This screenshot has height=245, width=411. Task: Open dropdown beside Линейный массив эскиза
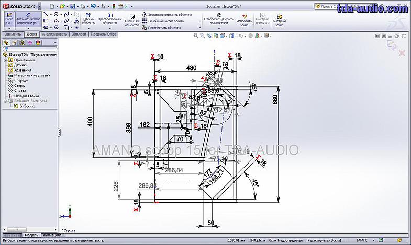[200, 21]
